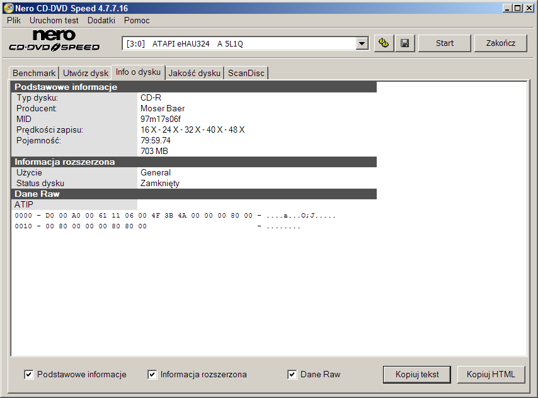Click the Nero disc icon in title bar
538x398 pixels.
click(9, 8)
